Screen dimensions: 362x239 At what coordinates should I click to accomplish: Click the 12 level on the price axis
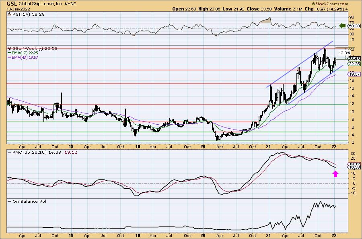[x=352, y=104]
